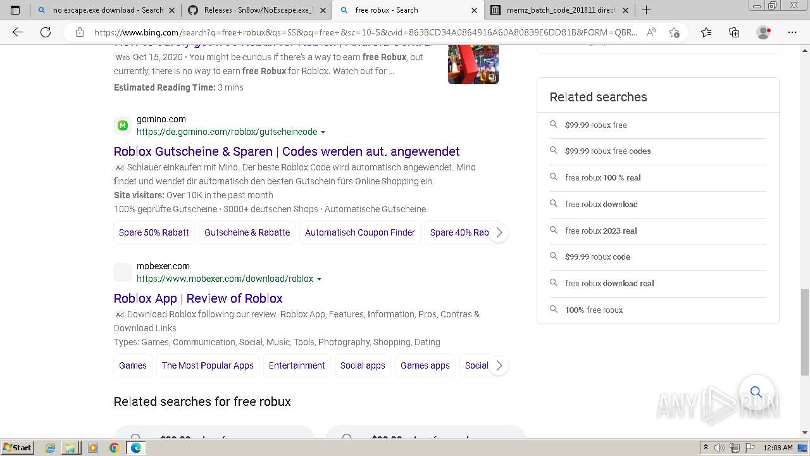
Task: Click the 'Games' sitelink chip
Action: (133, 365)
